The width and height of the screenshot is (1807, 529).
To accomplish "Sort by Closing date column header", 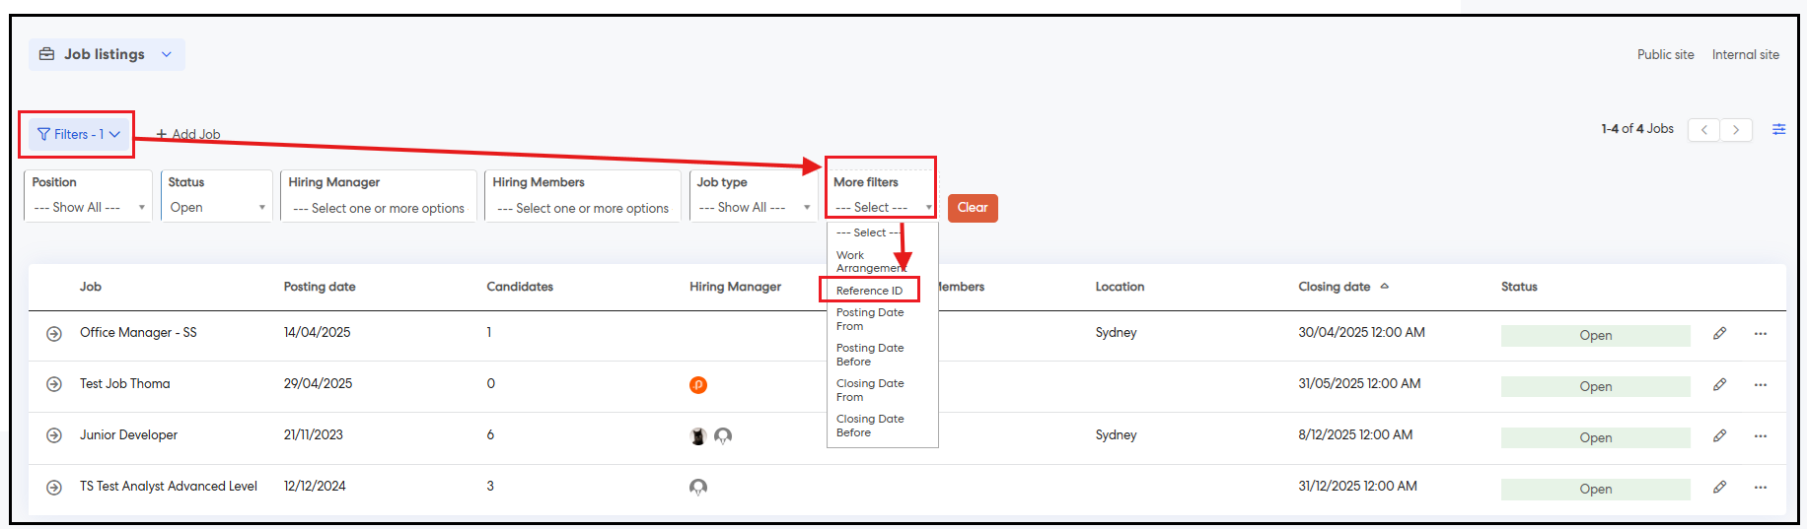I will [1334, 287].
